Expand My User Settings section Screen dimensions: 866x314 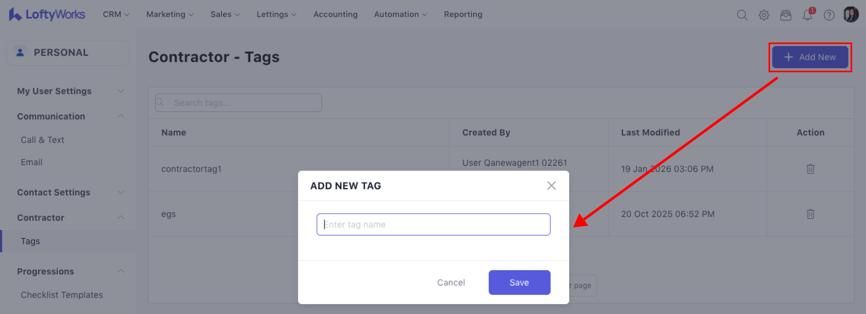pos(71,91)
